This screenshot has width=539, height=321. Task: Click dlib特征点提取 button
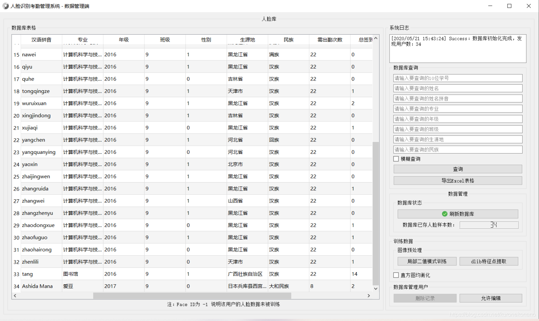coord(489,262)
